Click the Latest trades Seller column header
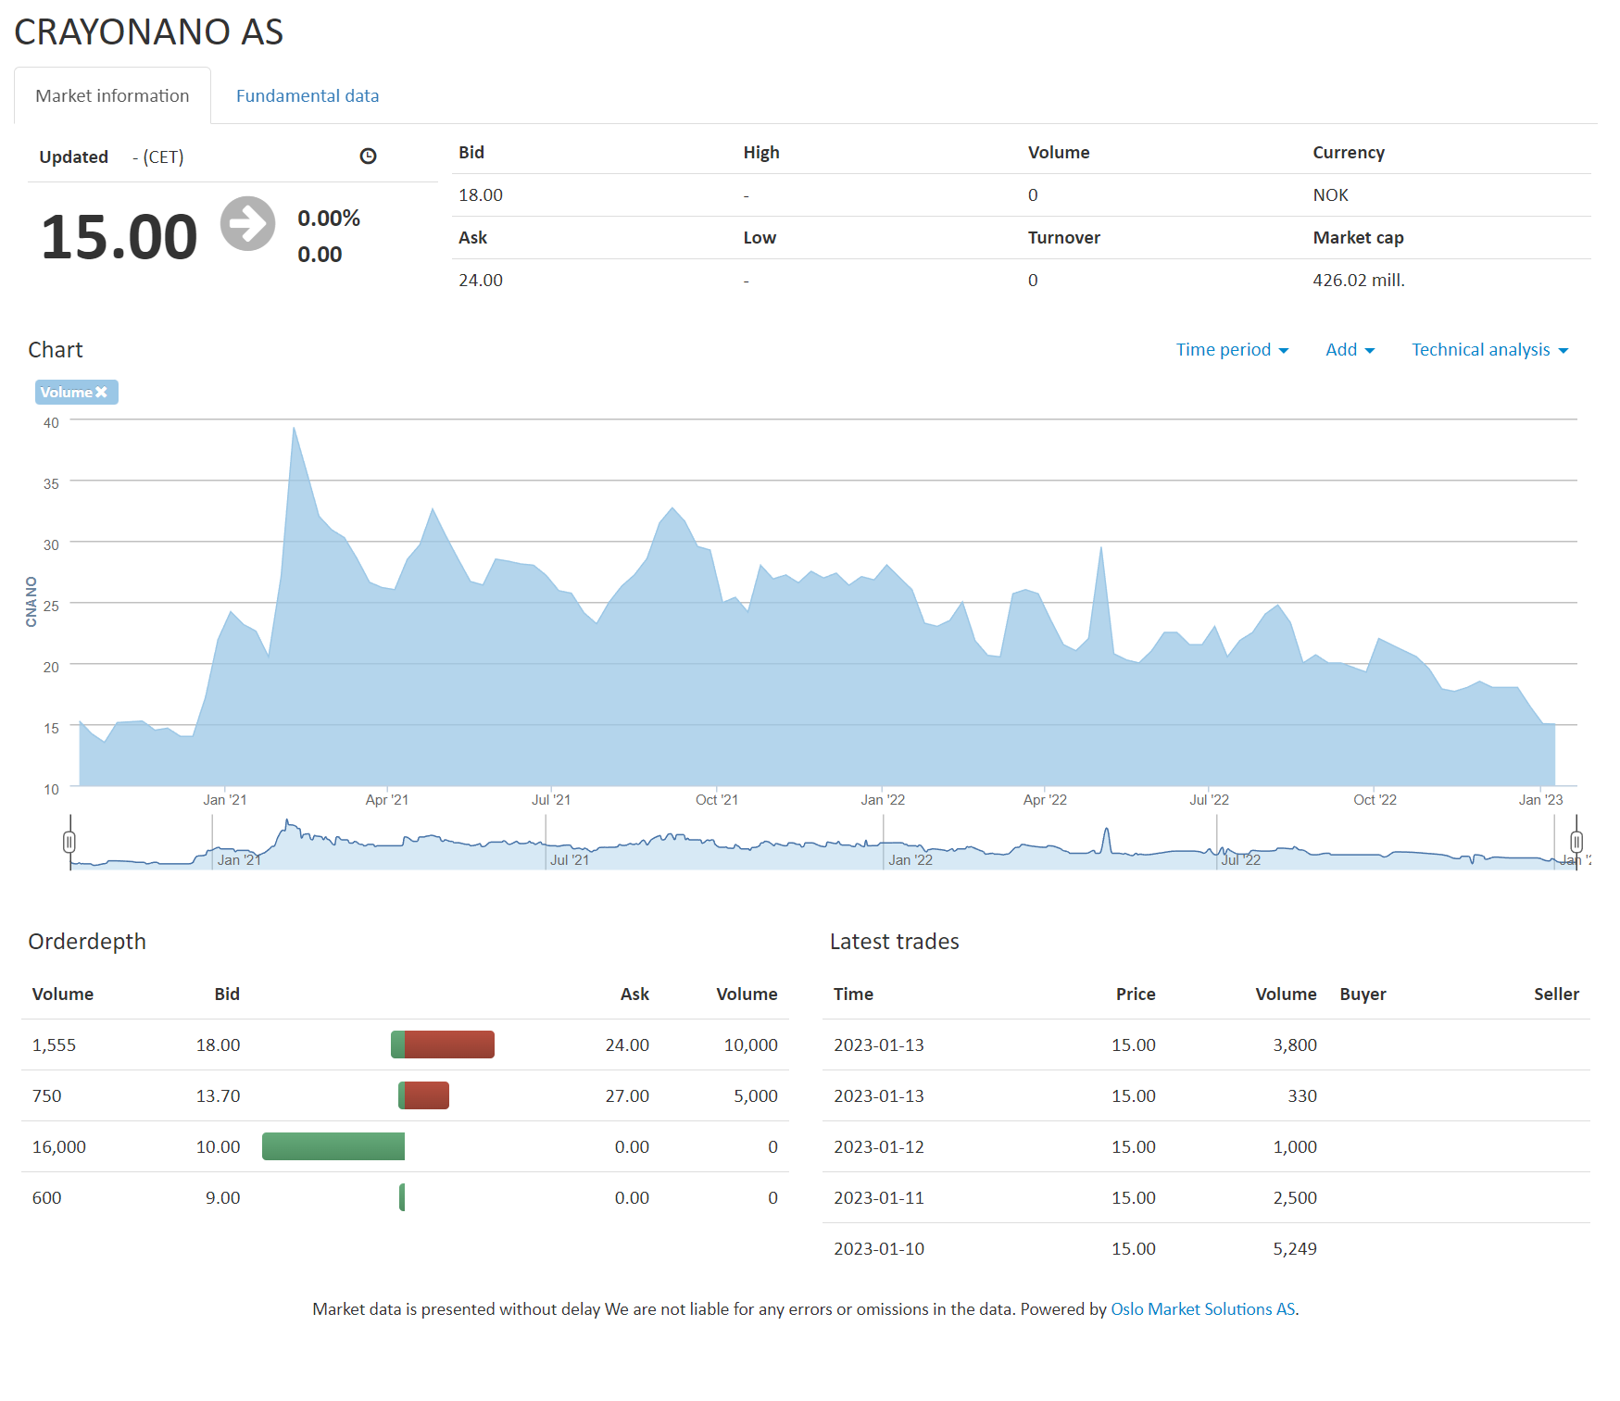This screenshot has height=1401, width=1620. coord(1556,994)
